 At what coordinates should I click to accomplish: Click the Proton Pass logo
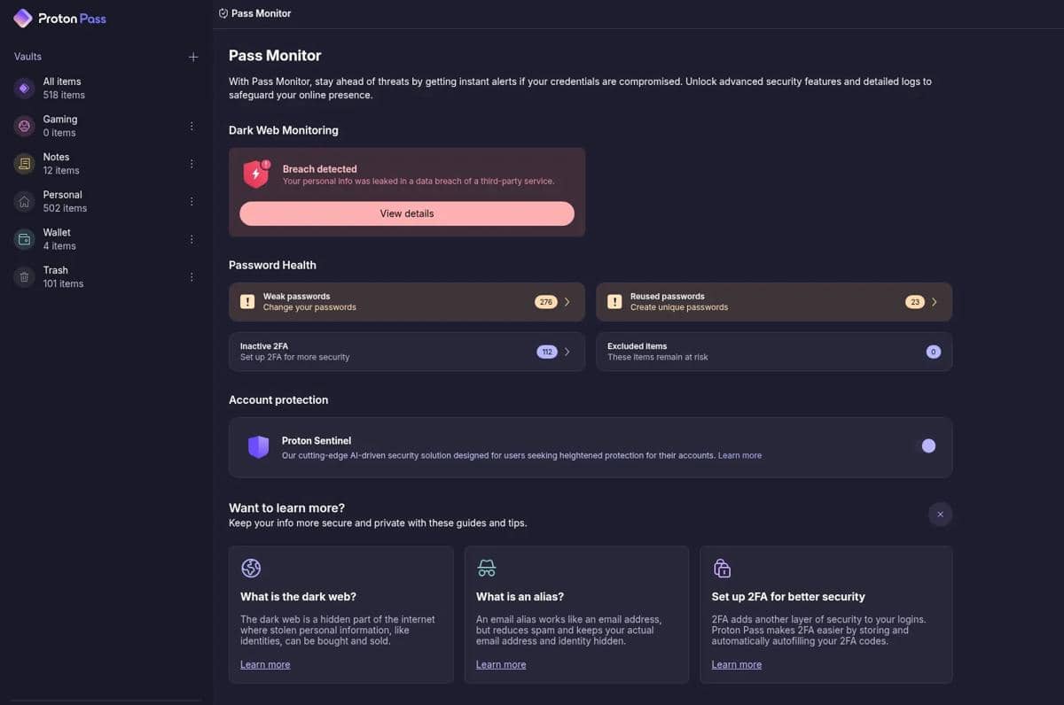pos(59,18)
